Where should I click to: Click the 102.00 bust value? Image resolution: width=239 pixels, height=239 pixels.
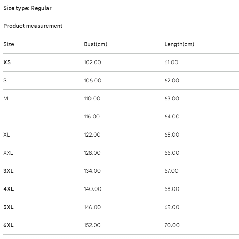[x=93, y=62]
